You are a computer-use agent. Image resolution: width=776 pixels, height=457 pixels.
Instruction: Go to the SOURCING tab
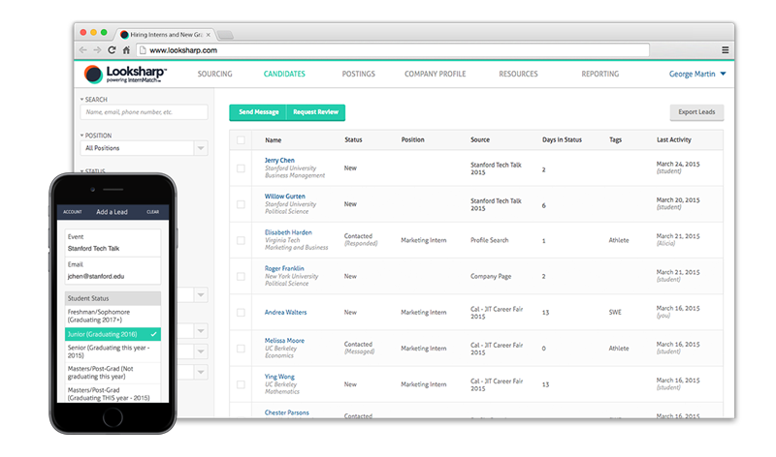point(214,74)
